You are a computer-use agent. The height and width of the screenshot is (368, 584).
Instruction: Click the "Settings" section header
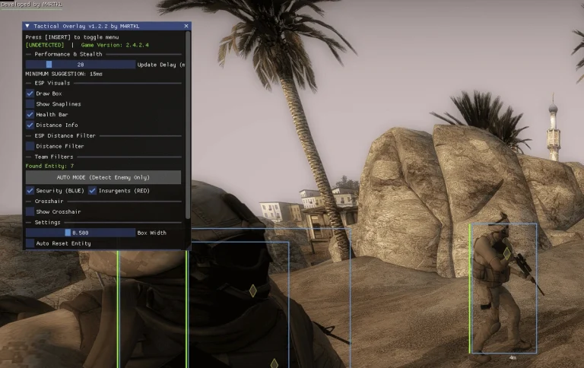(47, 222)
